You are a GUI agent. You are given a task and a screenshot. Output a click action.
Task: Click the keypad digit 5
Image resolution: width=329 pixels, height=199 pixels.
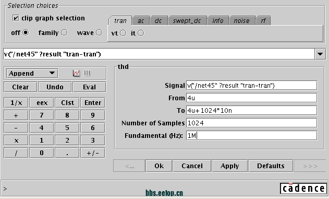click(x=67, y=128)
